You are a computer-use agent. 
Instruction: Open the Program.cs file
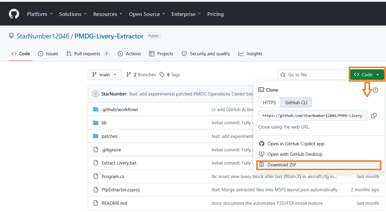tap(113, 177)
